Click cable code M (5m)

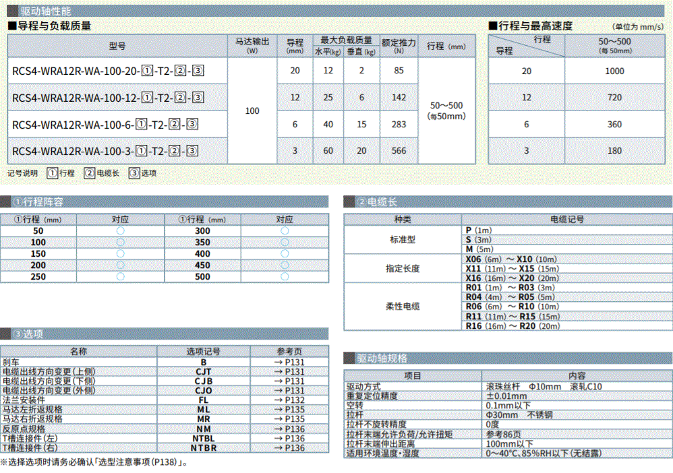click(479, 249)
